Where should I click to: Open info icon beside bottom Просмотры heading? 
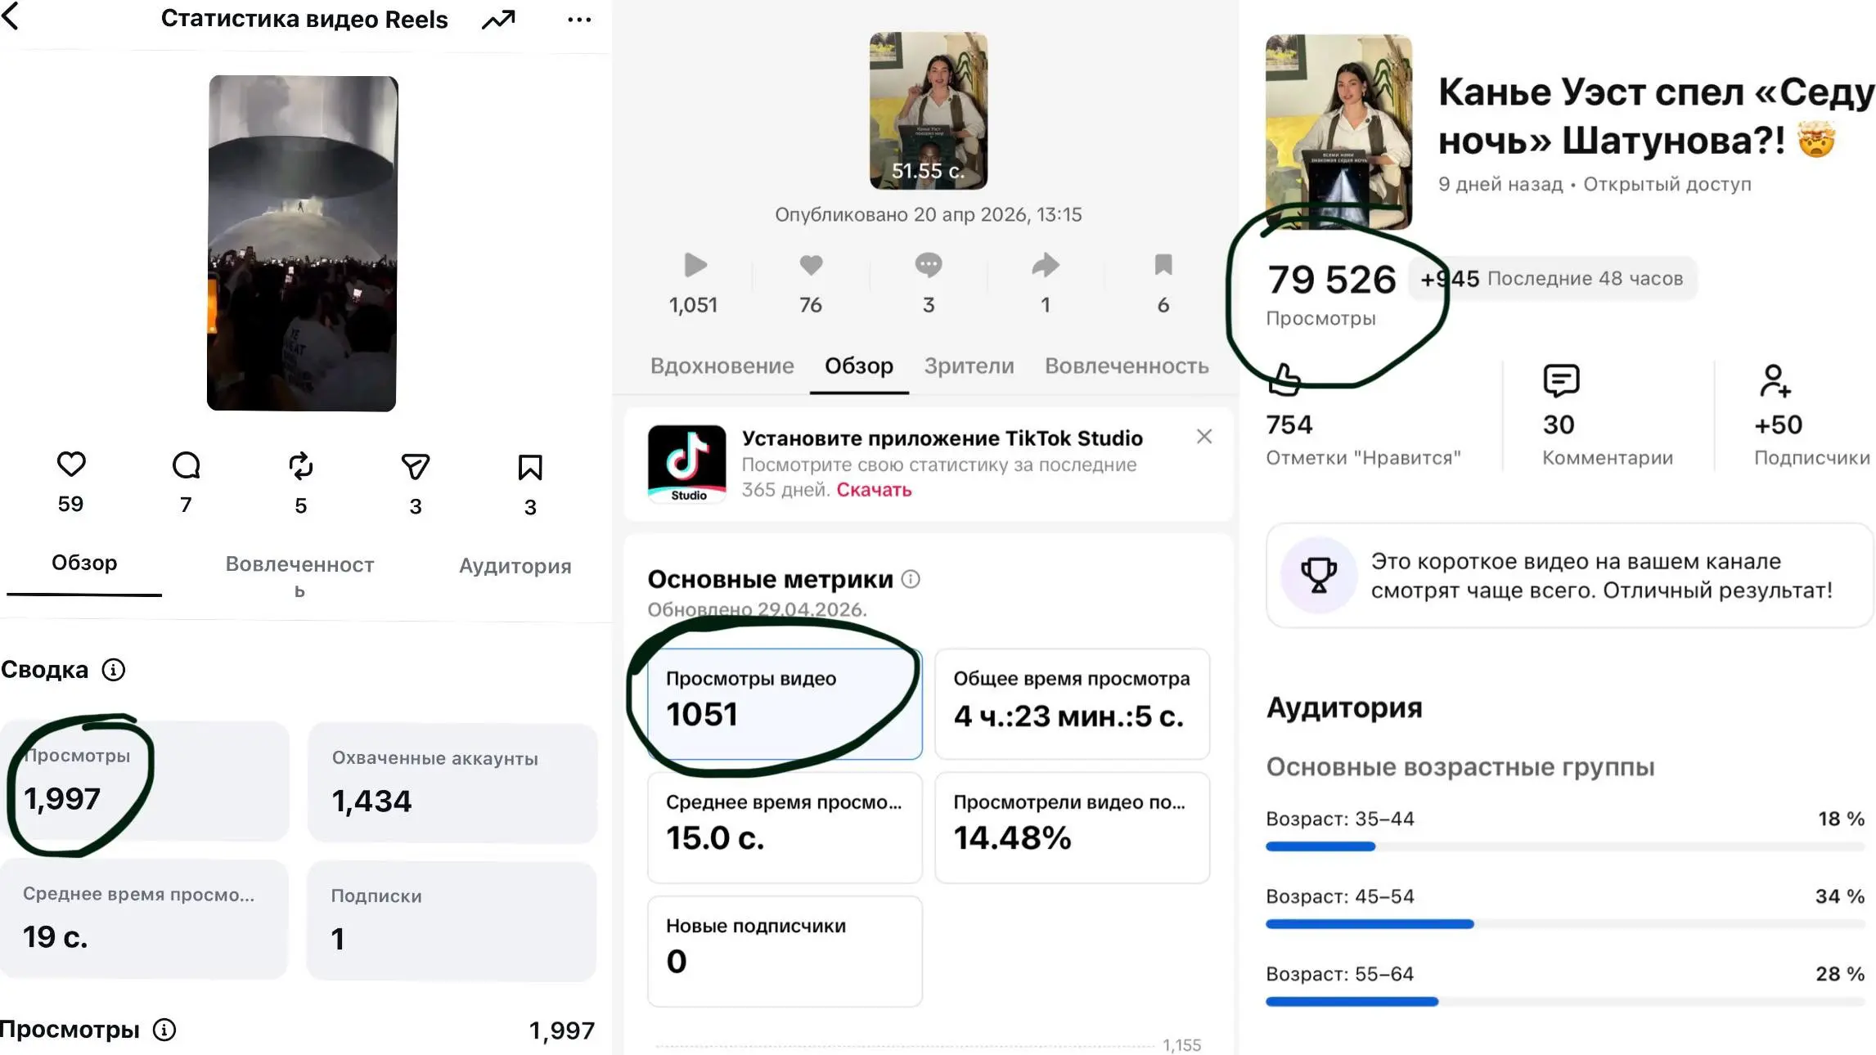pos(164,1030)
